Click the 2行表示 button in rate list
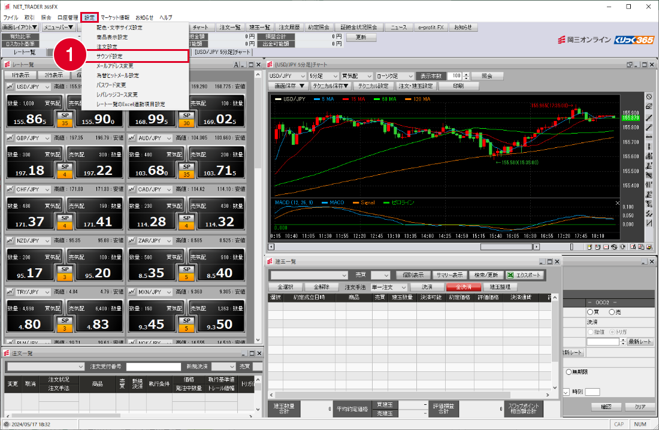Image resolution: width=659 pixels, height=430 pixels. (x=53, y=75)
